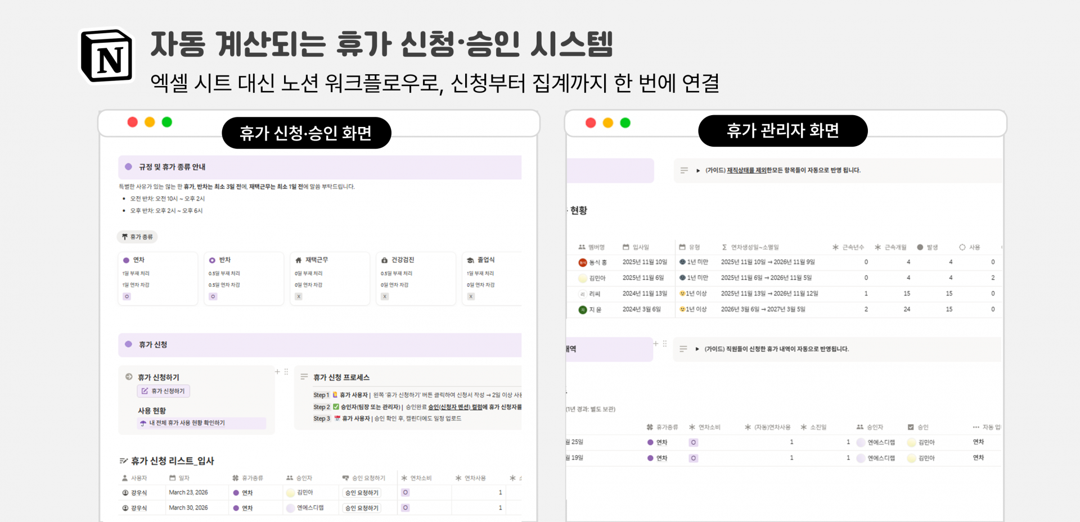The image size is (1080, 522).
Task: Click the clover icon in left window 휴가종류 header
Action: tap(236, 478)
